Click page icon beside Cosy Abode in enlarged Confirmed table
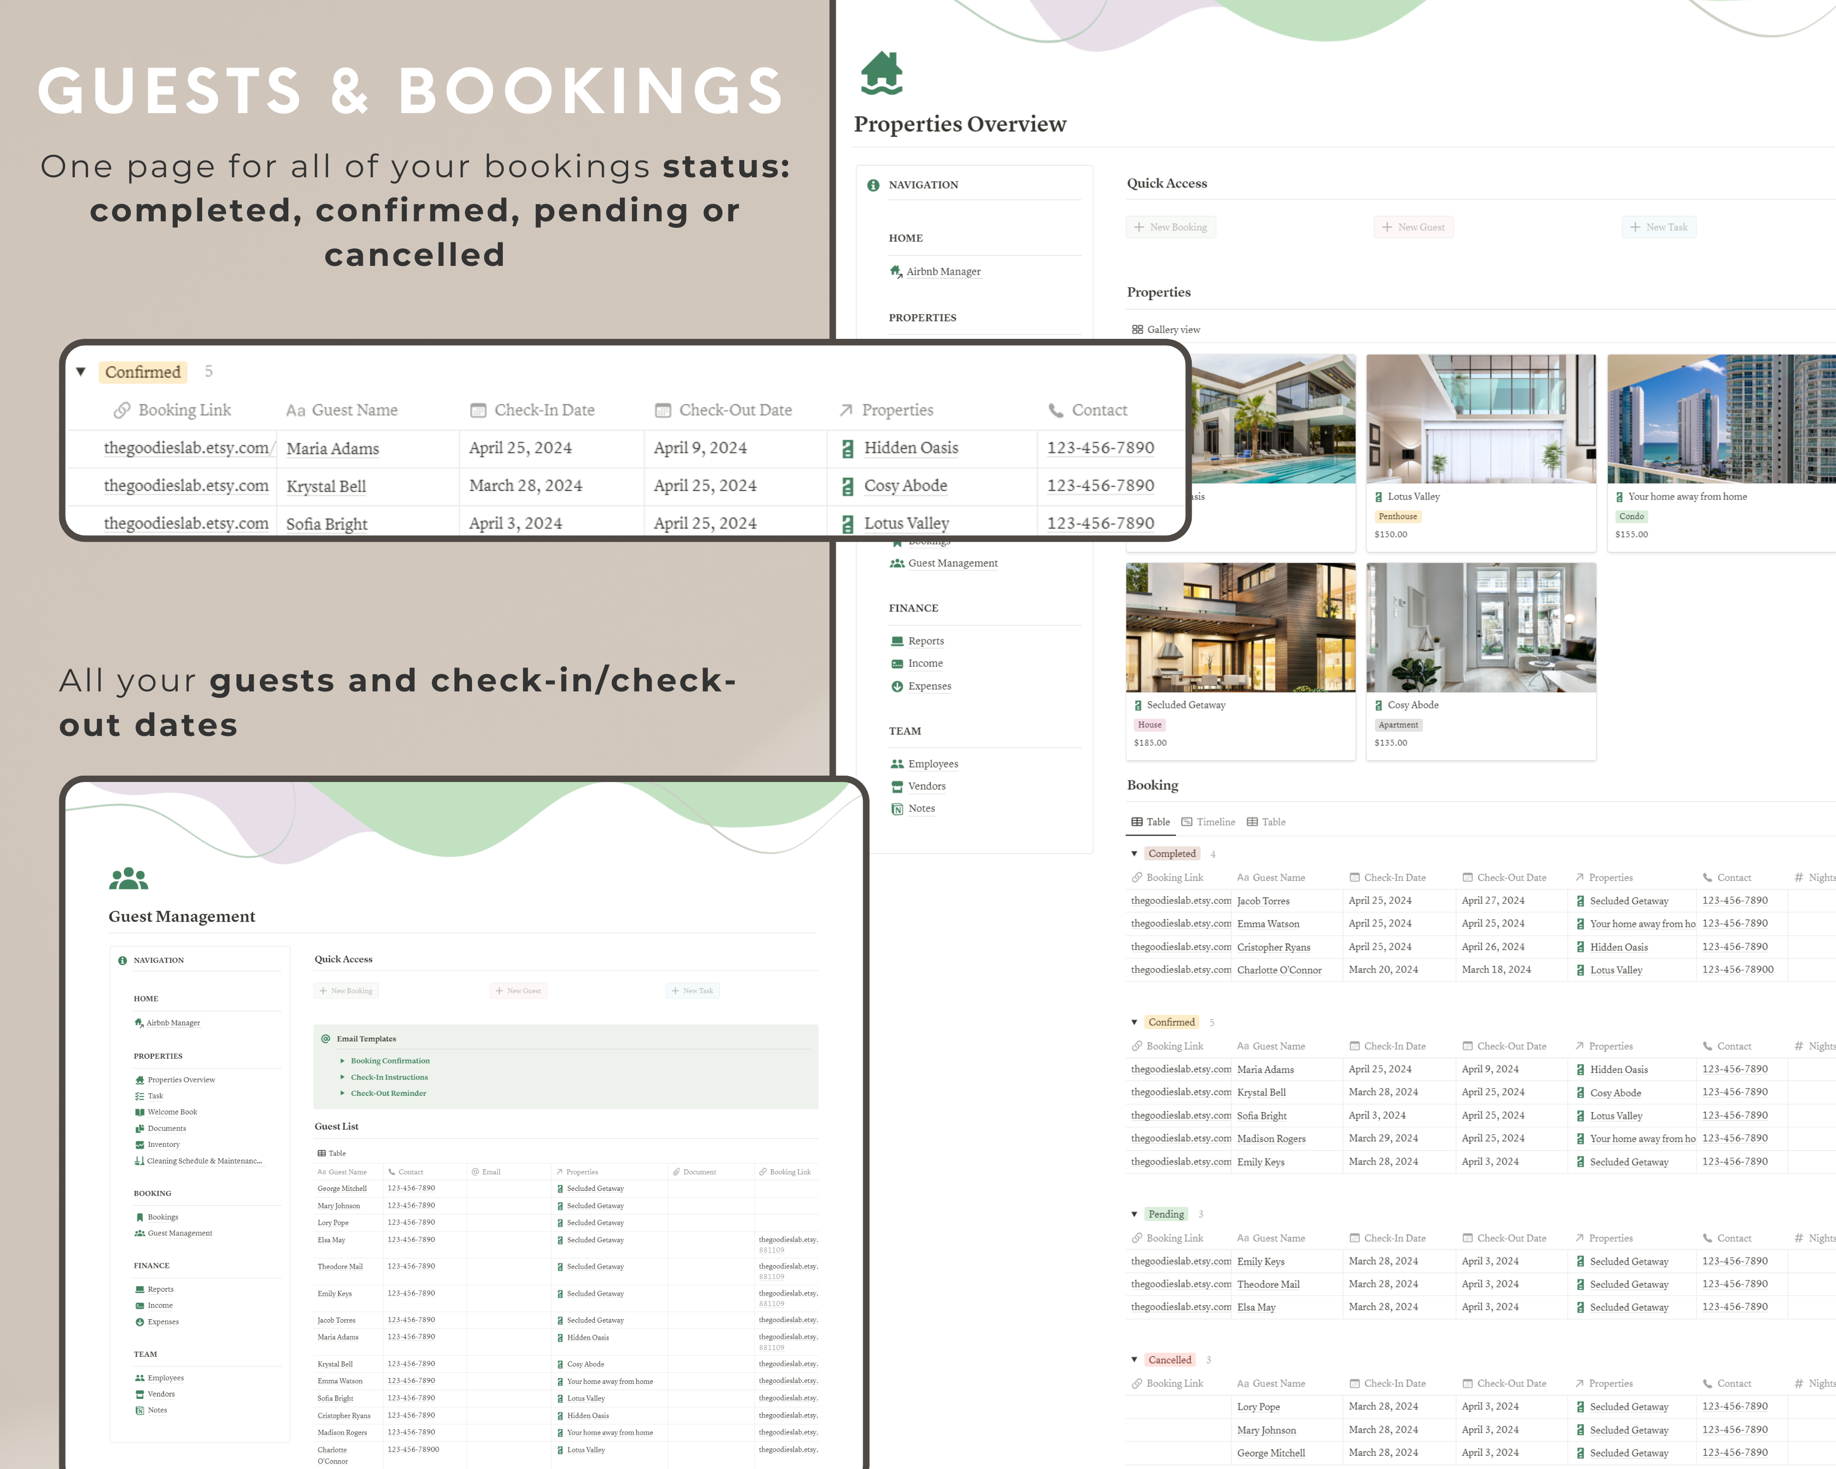Screen dimensions: 1836x1469 point(847,486)
